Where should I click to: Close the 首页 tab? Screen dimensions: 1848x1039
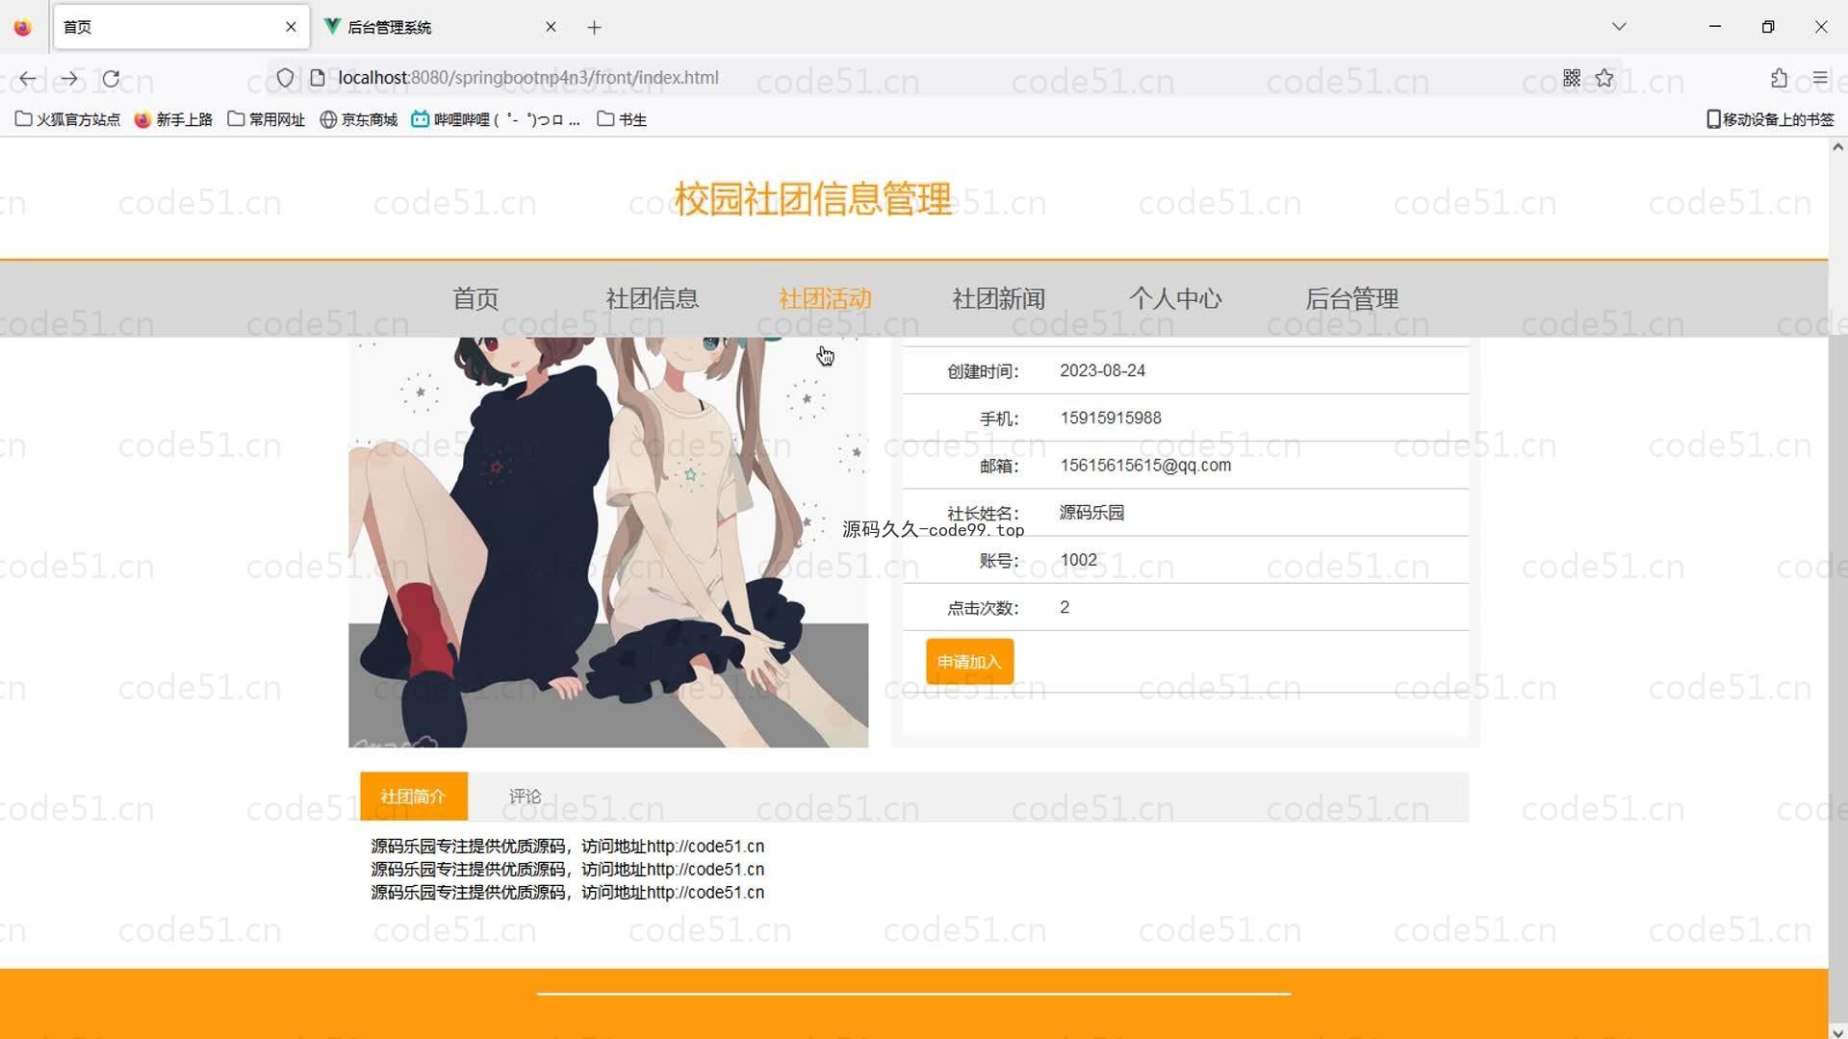[x=291, y=27]
